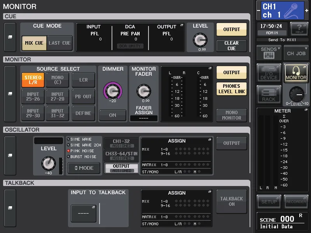Select INPUT 31-32 monitor source

tap(58, 113)
